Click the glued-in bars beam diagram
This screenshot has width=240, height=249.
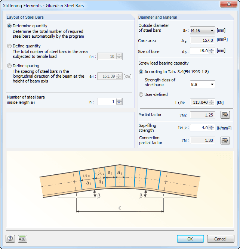click(x=120, y=189)
